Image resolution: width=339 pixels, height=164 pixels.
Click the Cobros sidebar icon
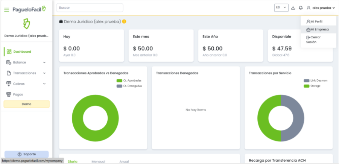(9, 84)
